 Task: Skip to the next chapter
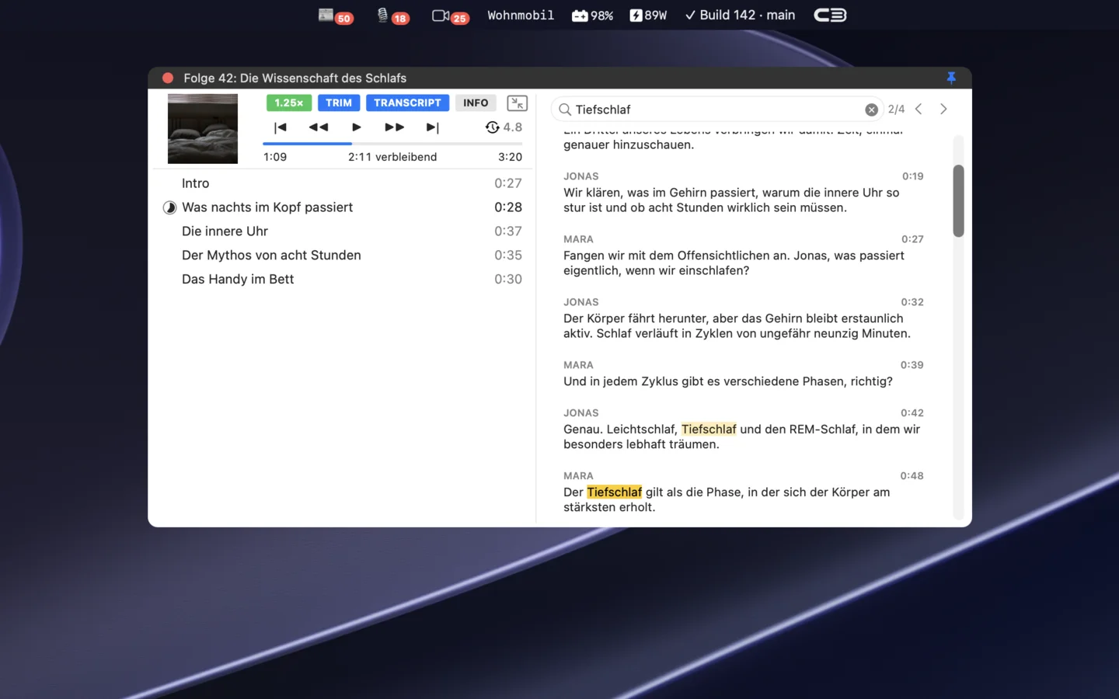pyautogui.click(x=433, y=127)
